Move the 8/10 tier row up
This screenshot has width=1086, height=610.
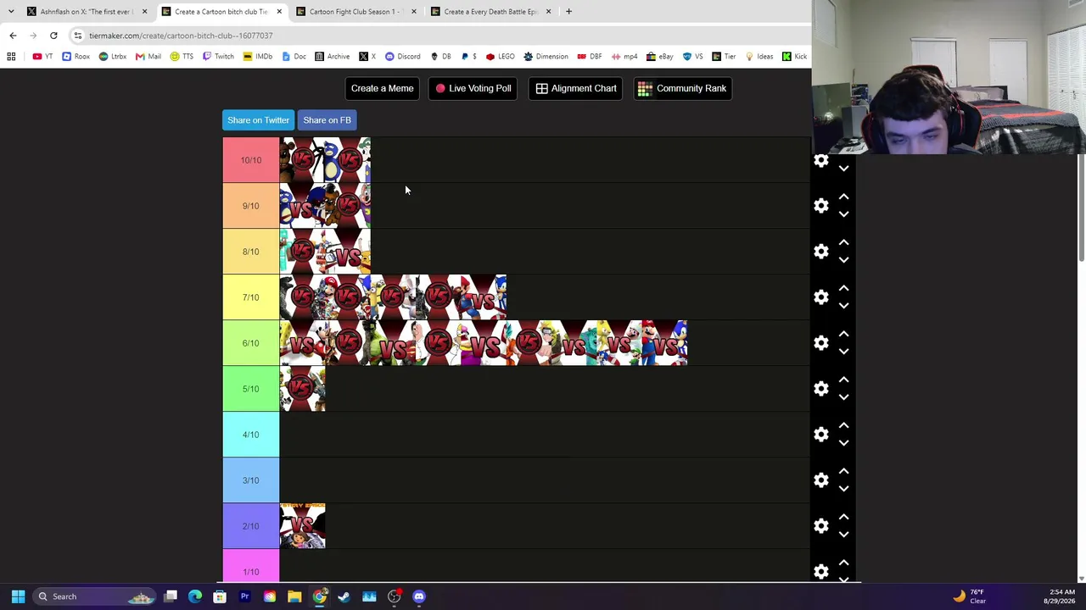pos(843,242)
